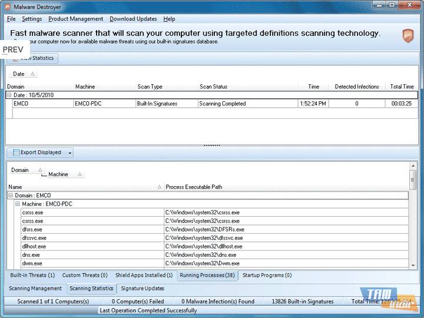Viewport: 424px width, 318px height.
Task: Click the sort indicator in Name column header
Action: pyautogui.click(x=160, y=187)
